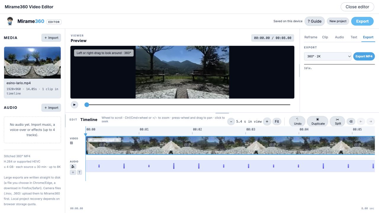Open the Text tab
The image size is (379, 213).
[354, 37]
